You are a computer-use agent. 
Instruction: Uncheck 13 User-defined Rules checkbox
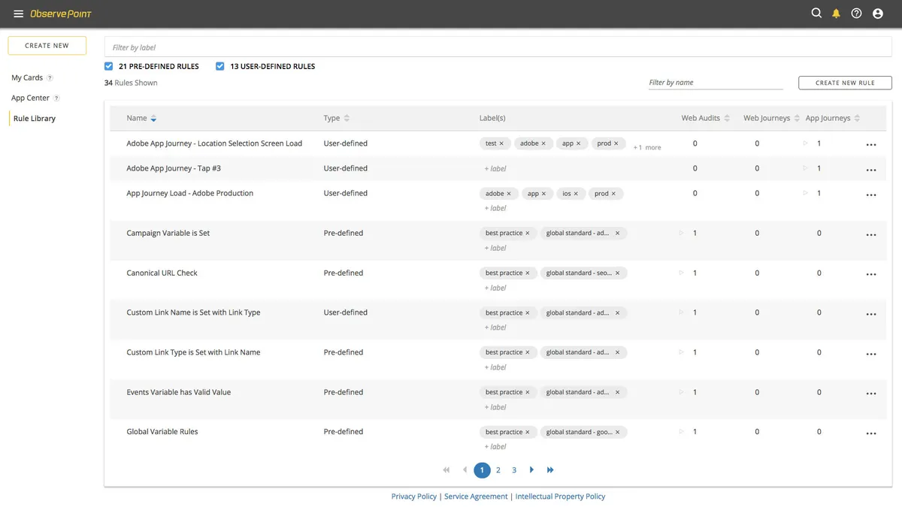click(x=220, y=66)
